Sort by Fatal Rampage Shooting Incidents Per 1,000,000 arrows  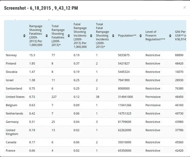coord(91,36)
